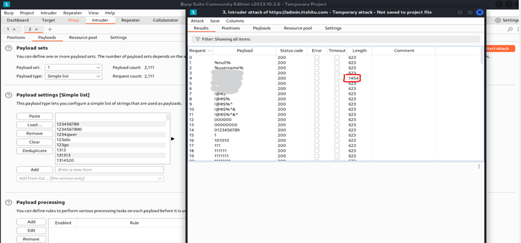Screen dimensions: 521x243
Task: Toggle Timeout checkbox for request 4
Action: point(337,78)
